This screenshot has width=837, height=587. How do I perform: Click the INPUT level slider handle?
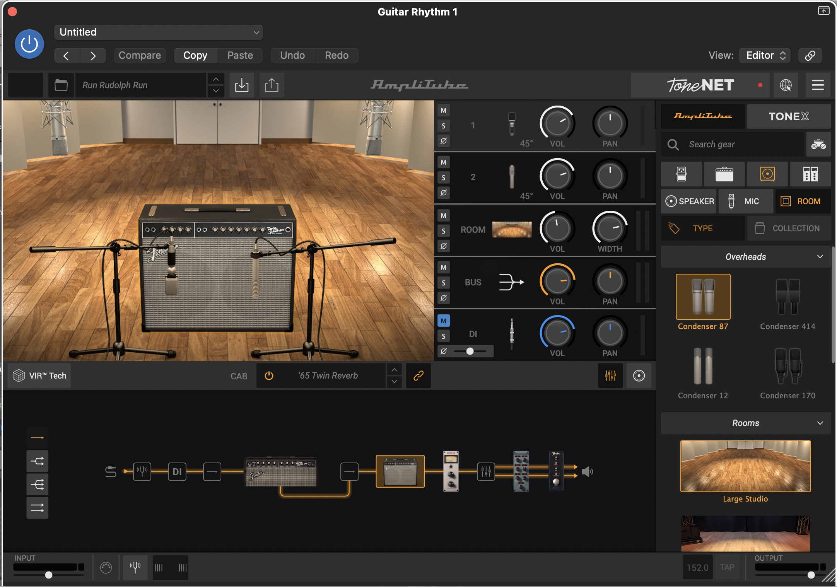(x=49, y=575)
